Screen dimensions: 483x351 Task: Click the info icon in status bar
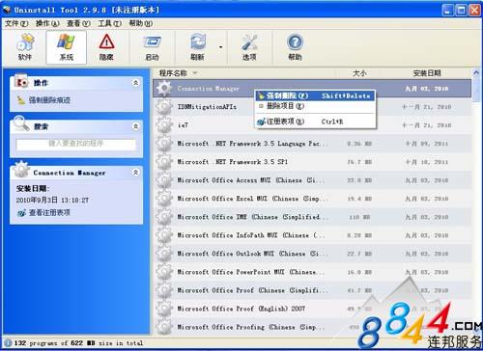pos(8,343)
